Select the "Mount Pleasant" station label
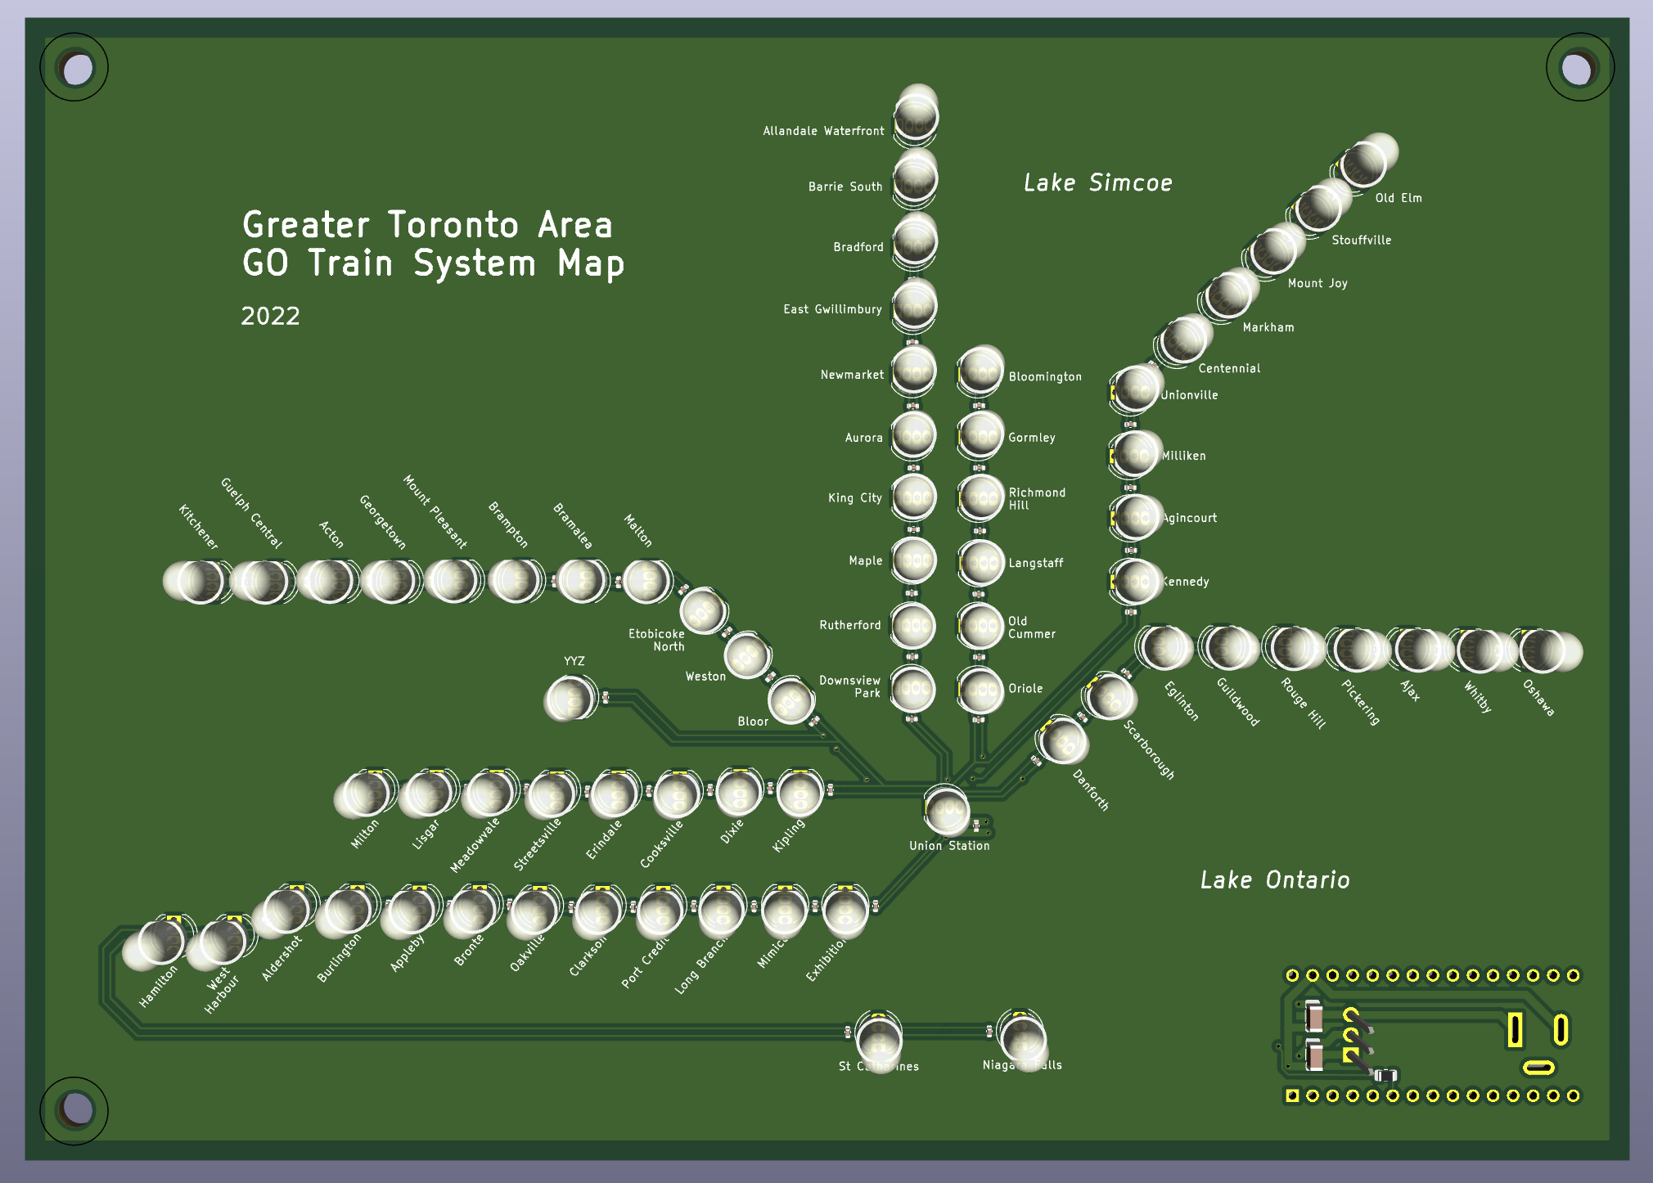The height and width of the screenshot is (1183, 1653). [x=435, y=511]
